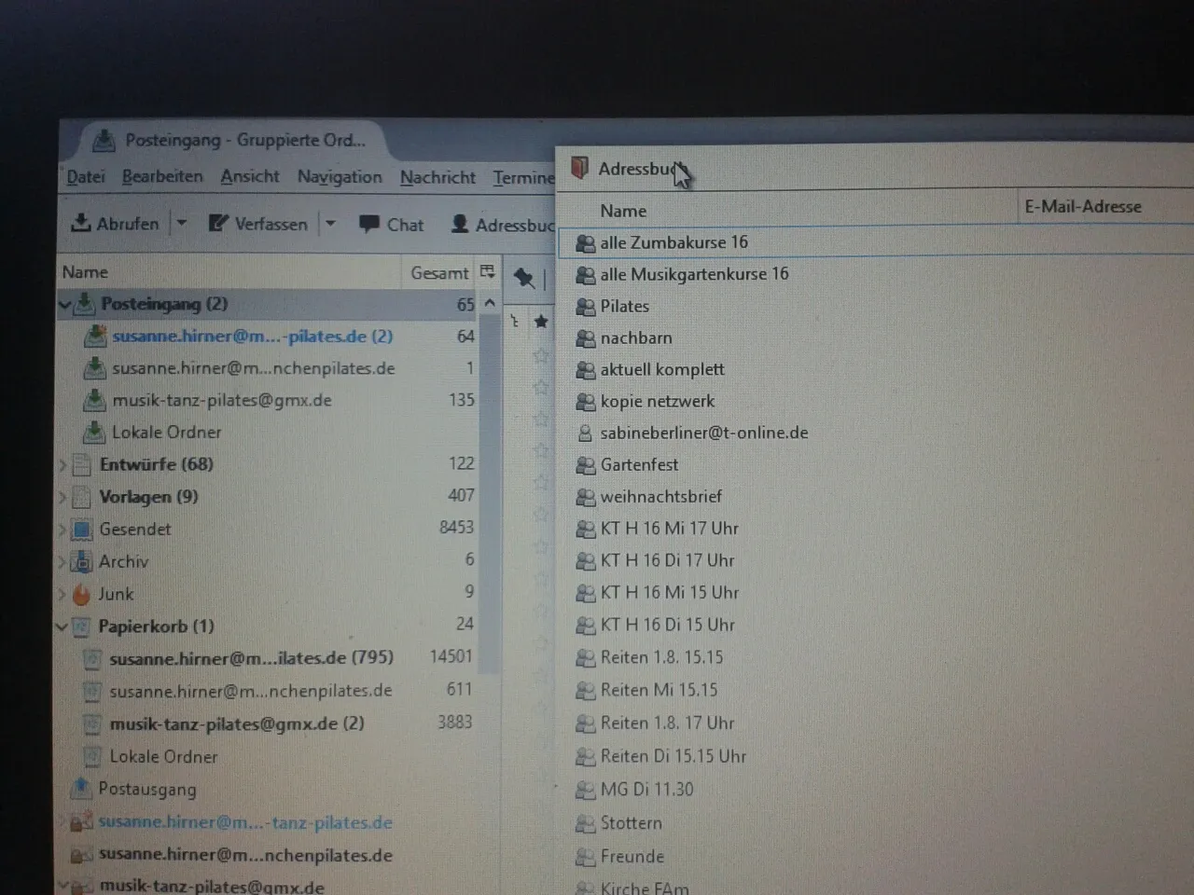Open the Chat toolbar button
Viewport: 1194px width, 895px height.
click(391, 225)
